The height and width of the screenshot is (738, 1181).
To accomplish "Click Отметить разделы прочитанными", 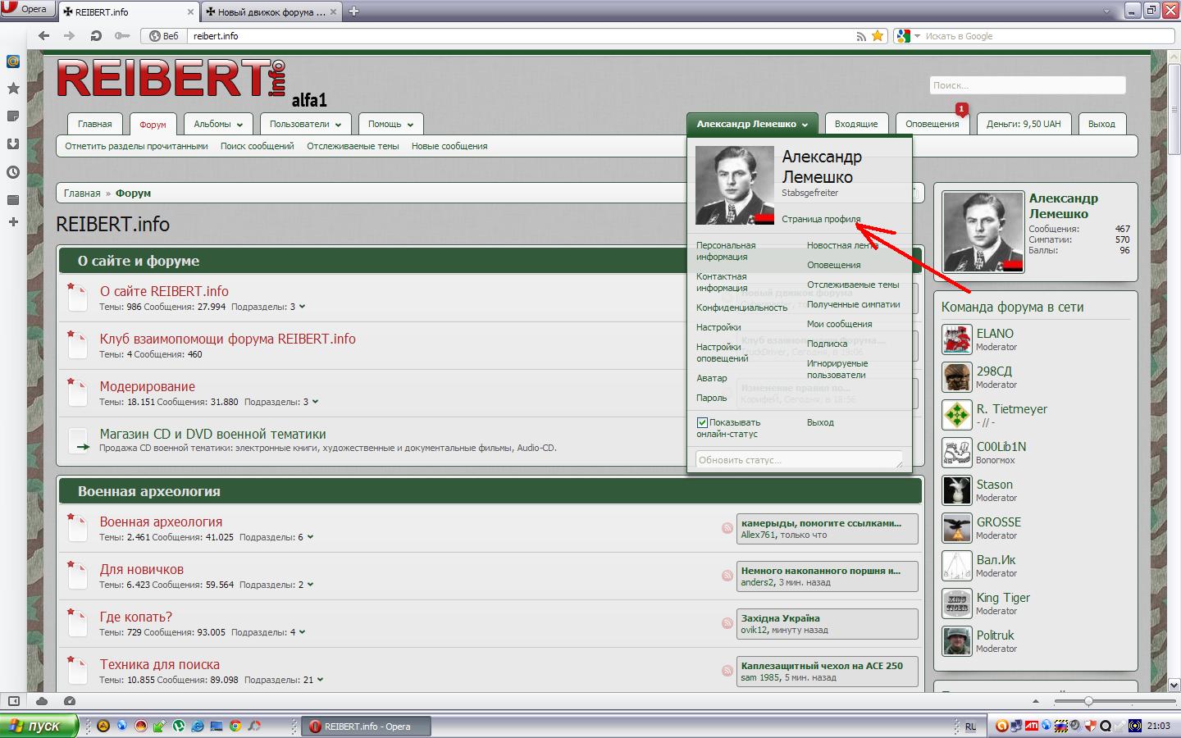I will tap(136, 147).
